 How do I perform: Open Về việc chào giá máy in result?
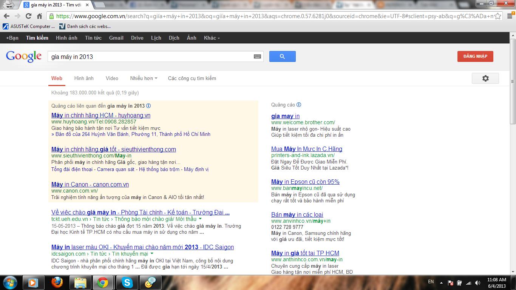coord(141,213)
